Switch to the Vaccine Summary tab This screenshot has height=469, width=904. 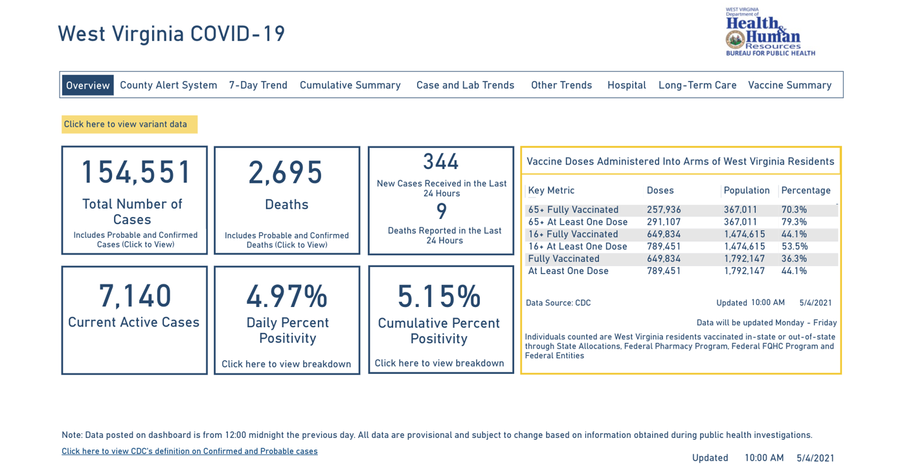(x=789, y=85)
